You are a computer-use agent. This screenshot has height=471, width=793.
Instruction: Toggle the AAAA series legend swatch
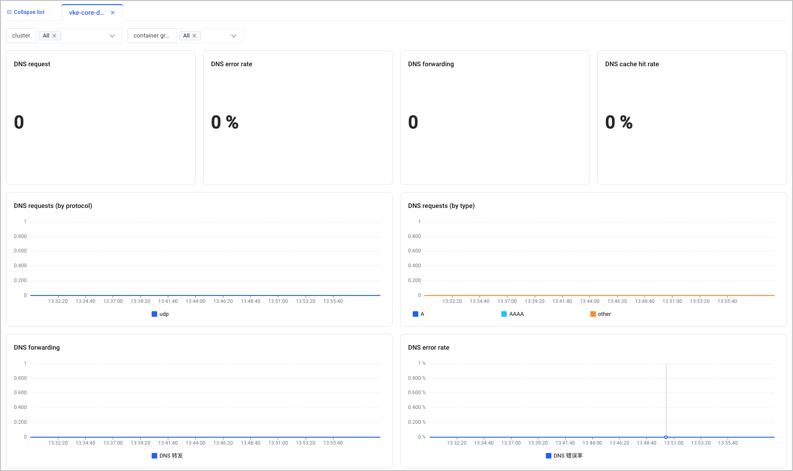[504, 314]
